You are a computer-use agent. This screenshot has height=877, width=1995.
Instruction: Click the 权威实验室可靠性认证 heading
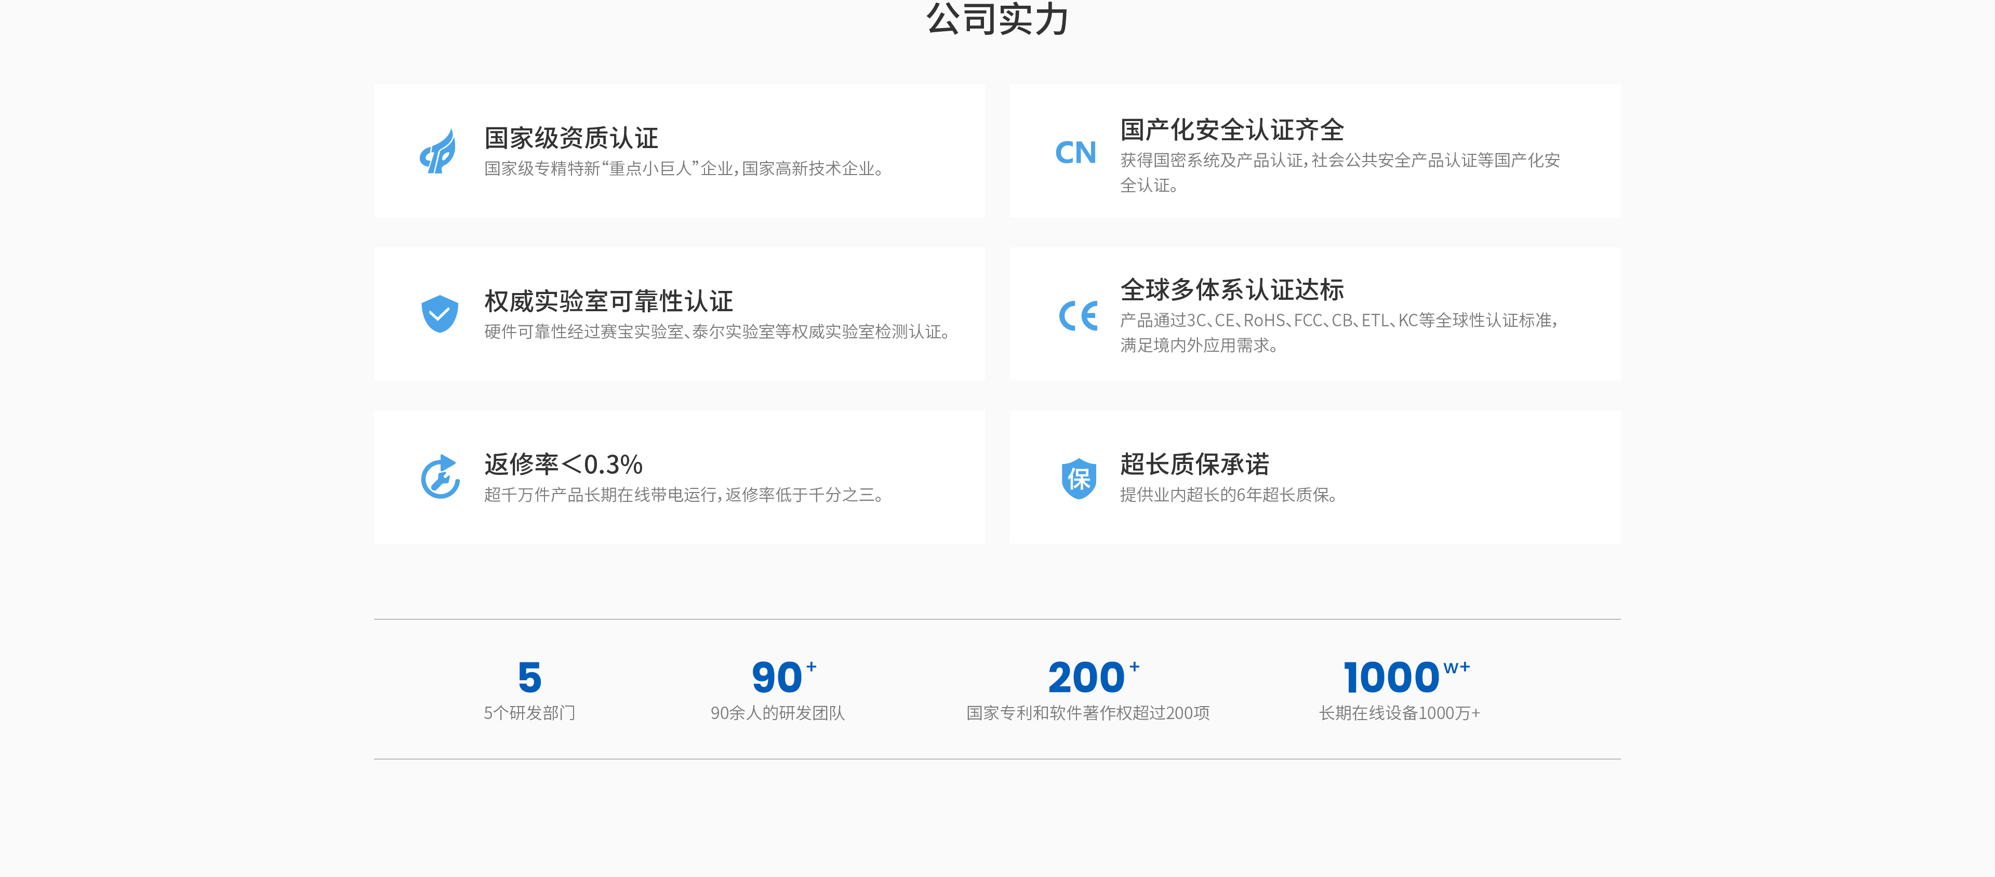(608, 301)
